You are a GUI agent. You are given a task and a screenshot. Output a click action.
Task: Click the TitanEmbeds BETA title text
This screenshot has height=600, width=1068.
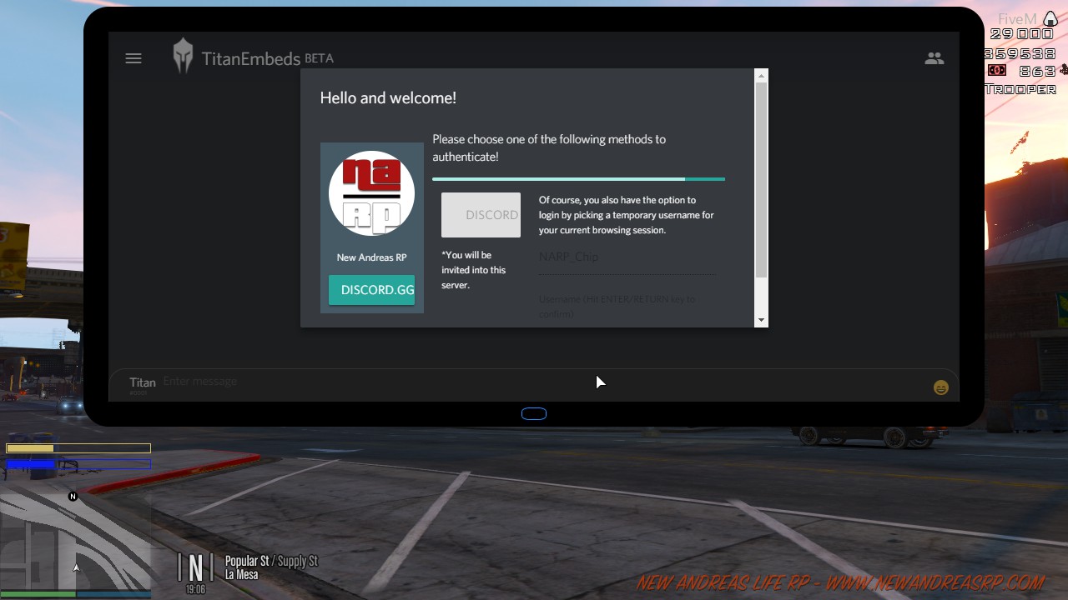point(268,58)
